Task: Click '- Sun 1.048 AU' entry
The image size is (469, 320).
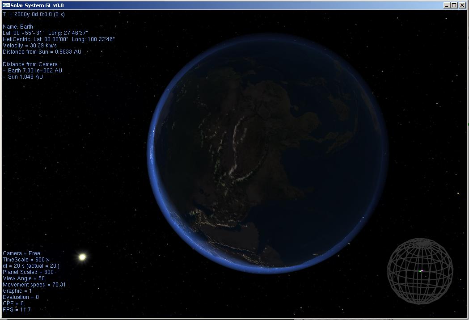Action: coord(23,77)
